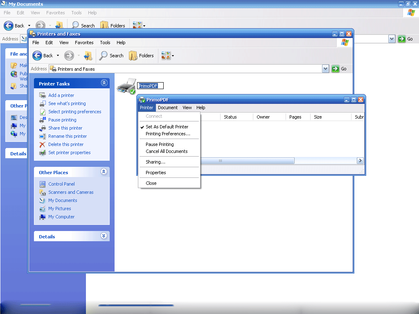
Task: Click the red X Delete this printer icon
Action: 43,144
